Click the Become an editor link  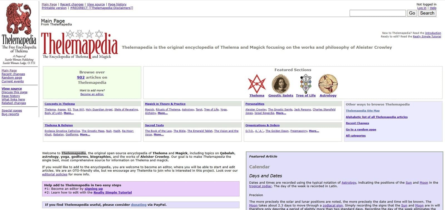pyautogui.click(x=92, y=94)
